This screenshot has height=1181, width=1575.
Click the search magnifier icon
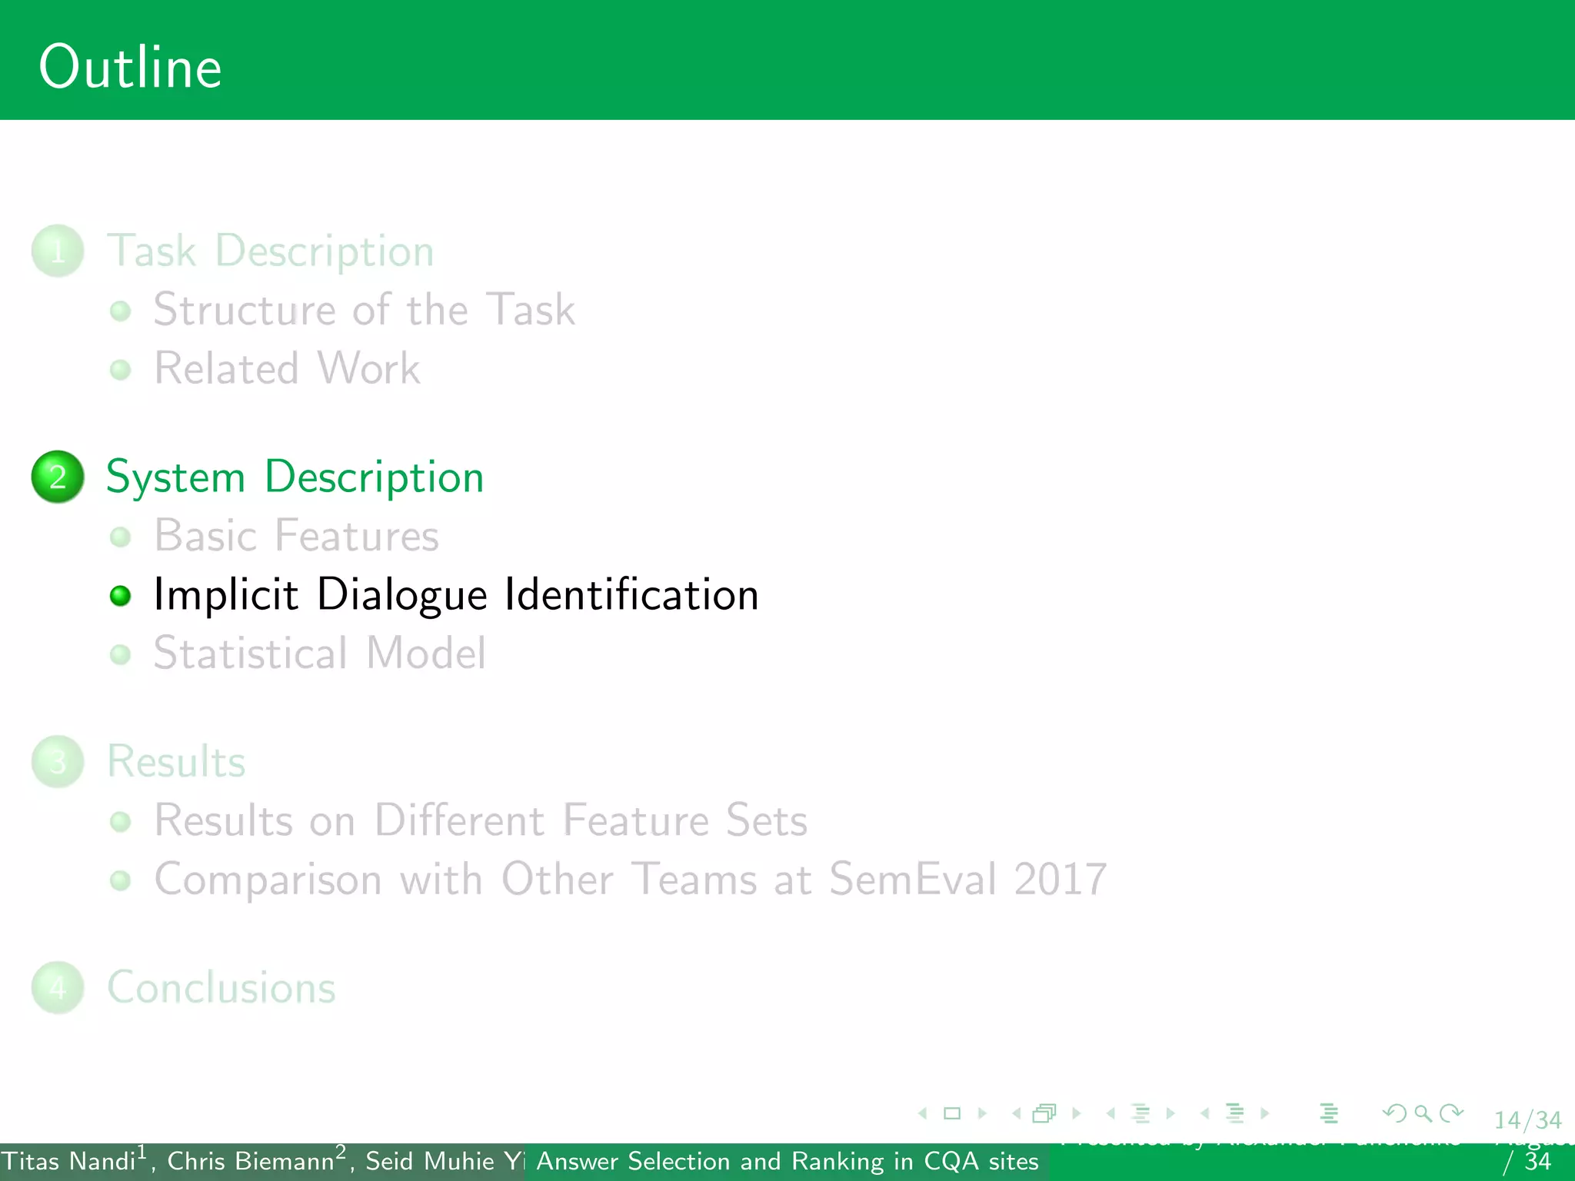pos(1423,1113)
